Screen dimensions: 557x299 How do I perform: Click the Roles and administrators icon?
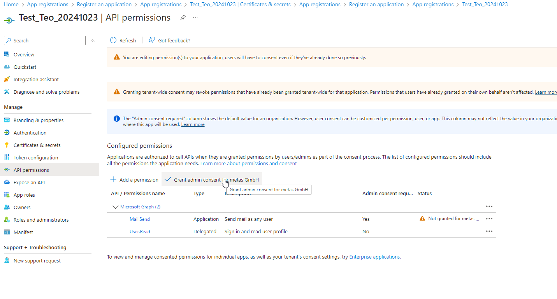[x=7, y=220]
